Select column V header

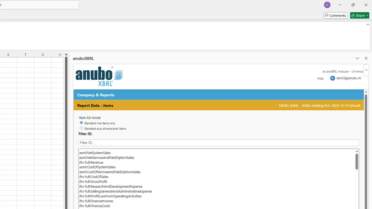(58, 55)
